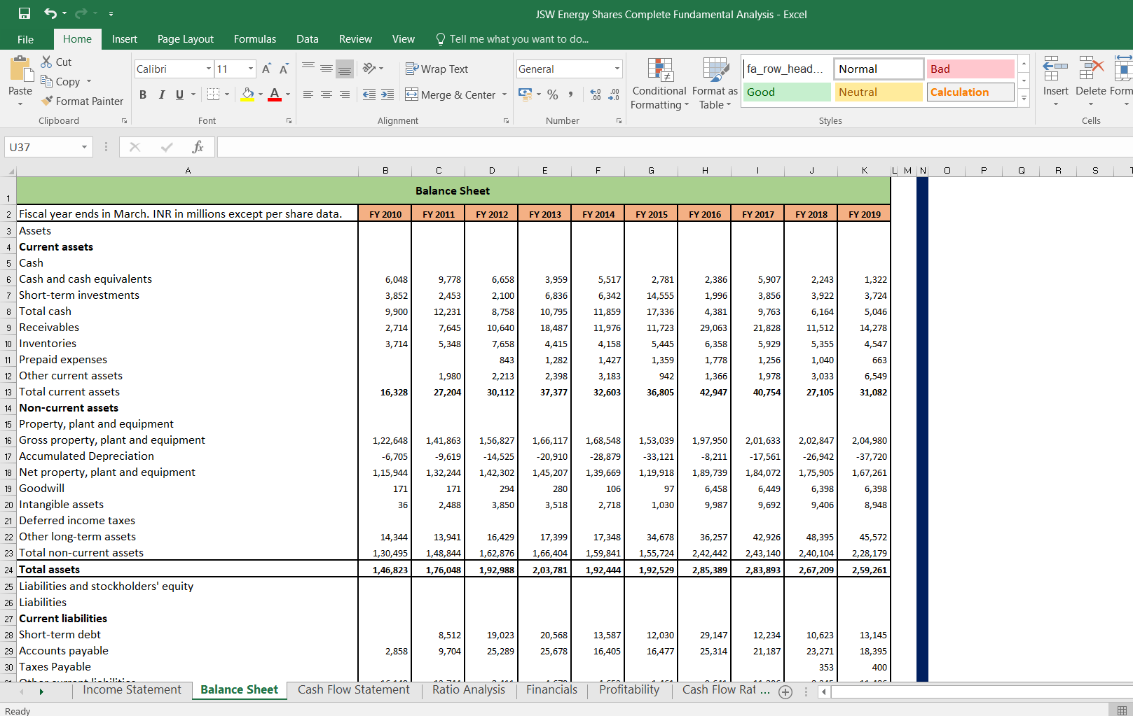The width and height of the screenshot is (1133, 716).
Task: Click the Increase Indent icon
Action: click(387, 94)
